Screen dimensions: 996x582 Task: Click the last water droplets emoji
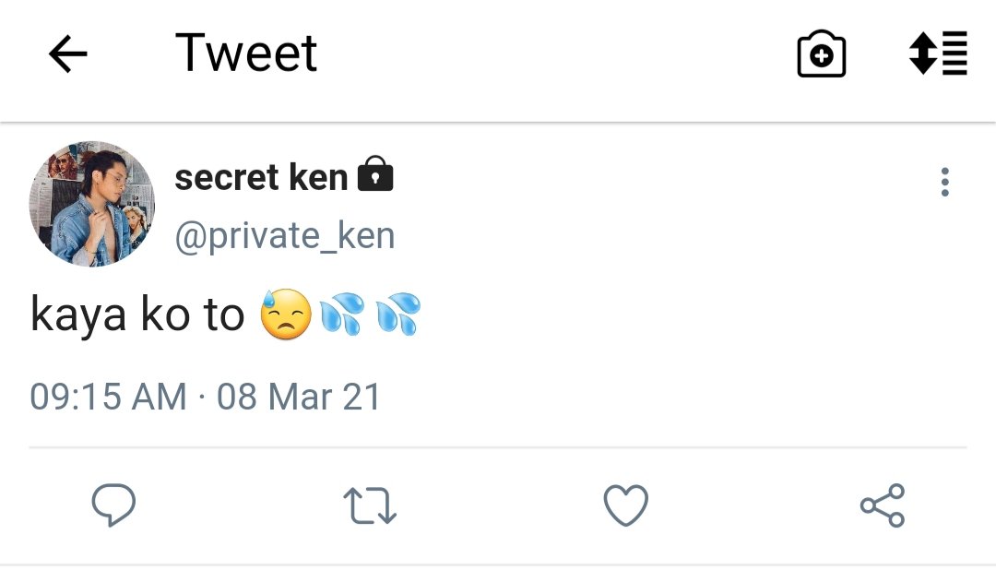398,314
